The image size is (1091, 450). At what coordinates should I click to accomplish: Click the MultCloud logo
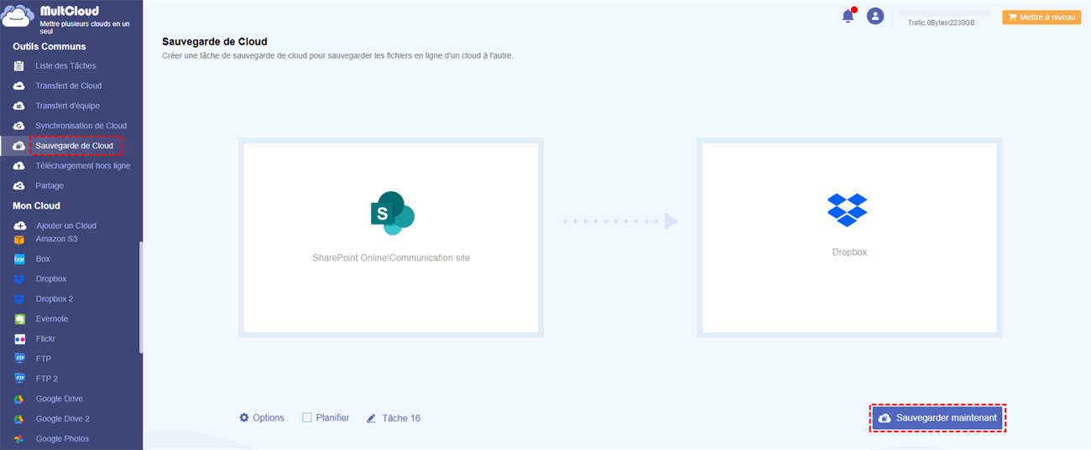(x=67, y=18)
